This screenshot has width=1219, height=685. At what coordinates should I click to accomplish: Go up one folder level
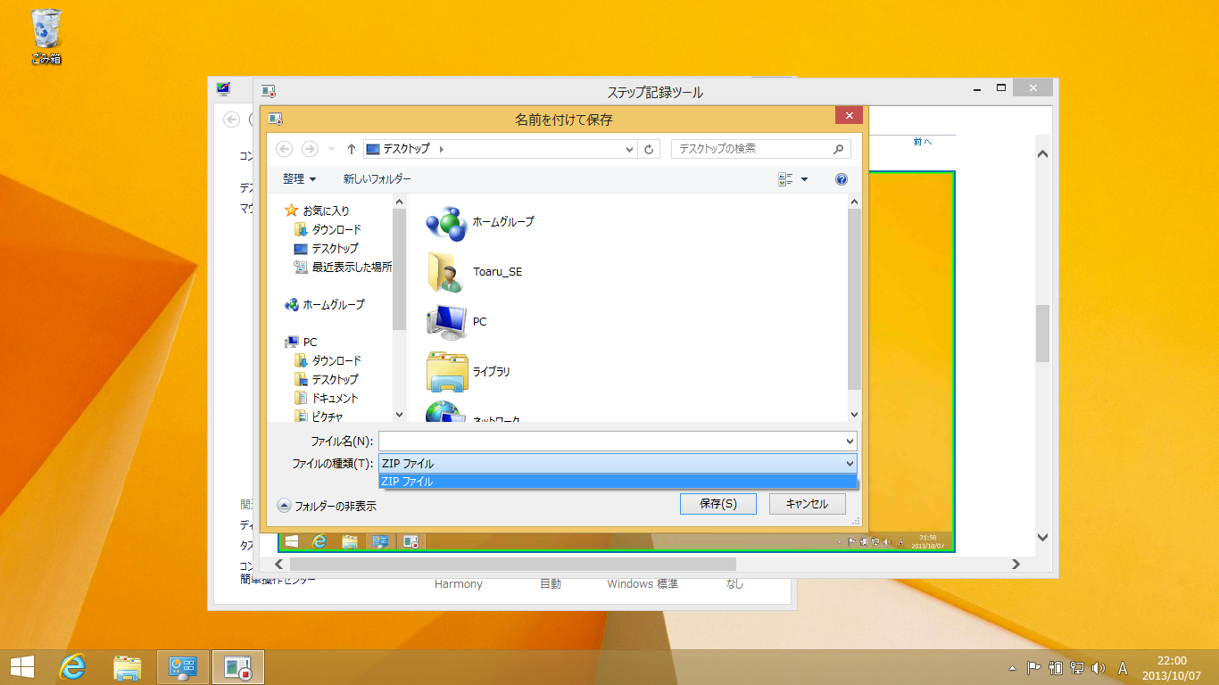pyautogui.click(x=352, y=149)
